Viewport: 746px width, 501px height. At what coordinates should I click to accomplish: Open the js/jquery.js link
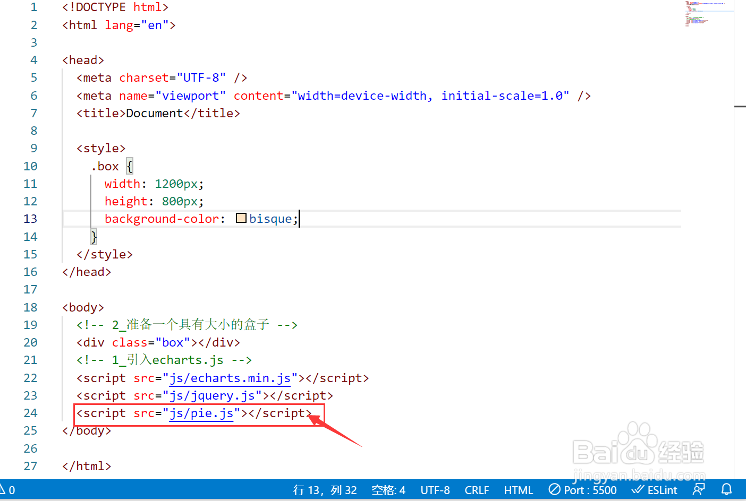(x=212, y=395)
